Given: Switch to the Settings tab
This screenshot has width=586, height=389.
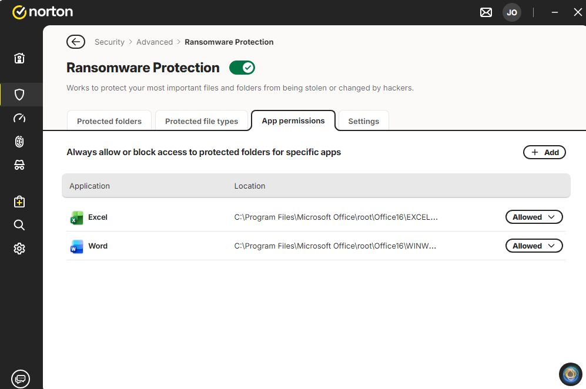Looking at the screenshot, I should [364, 120].
